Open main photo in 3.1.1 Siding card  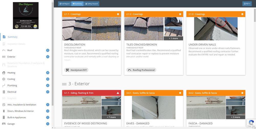[x=82, y=107]
